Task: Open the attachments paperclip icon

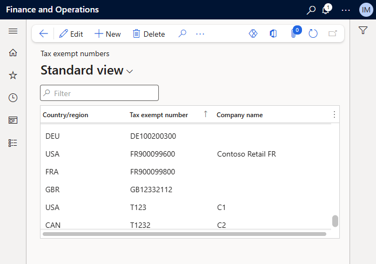Action: pos(294,33)
